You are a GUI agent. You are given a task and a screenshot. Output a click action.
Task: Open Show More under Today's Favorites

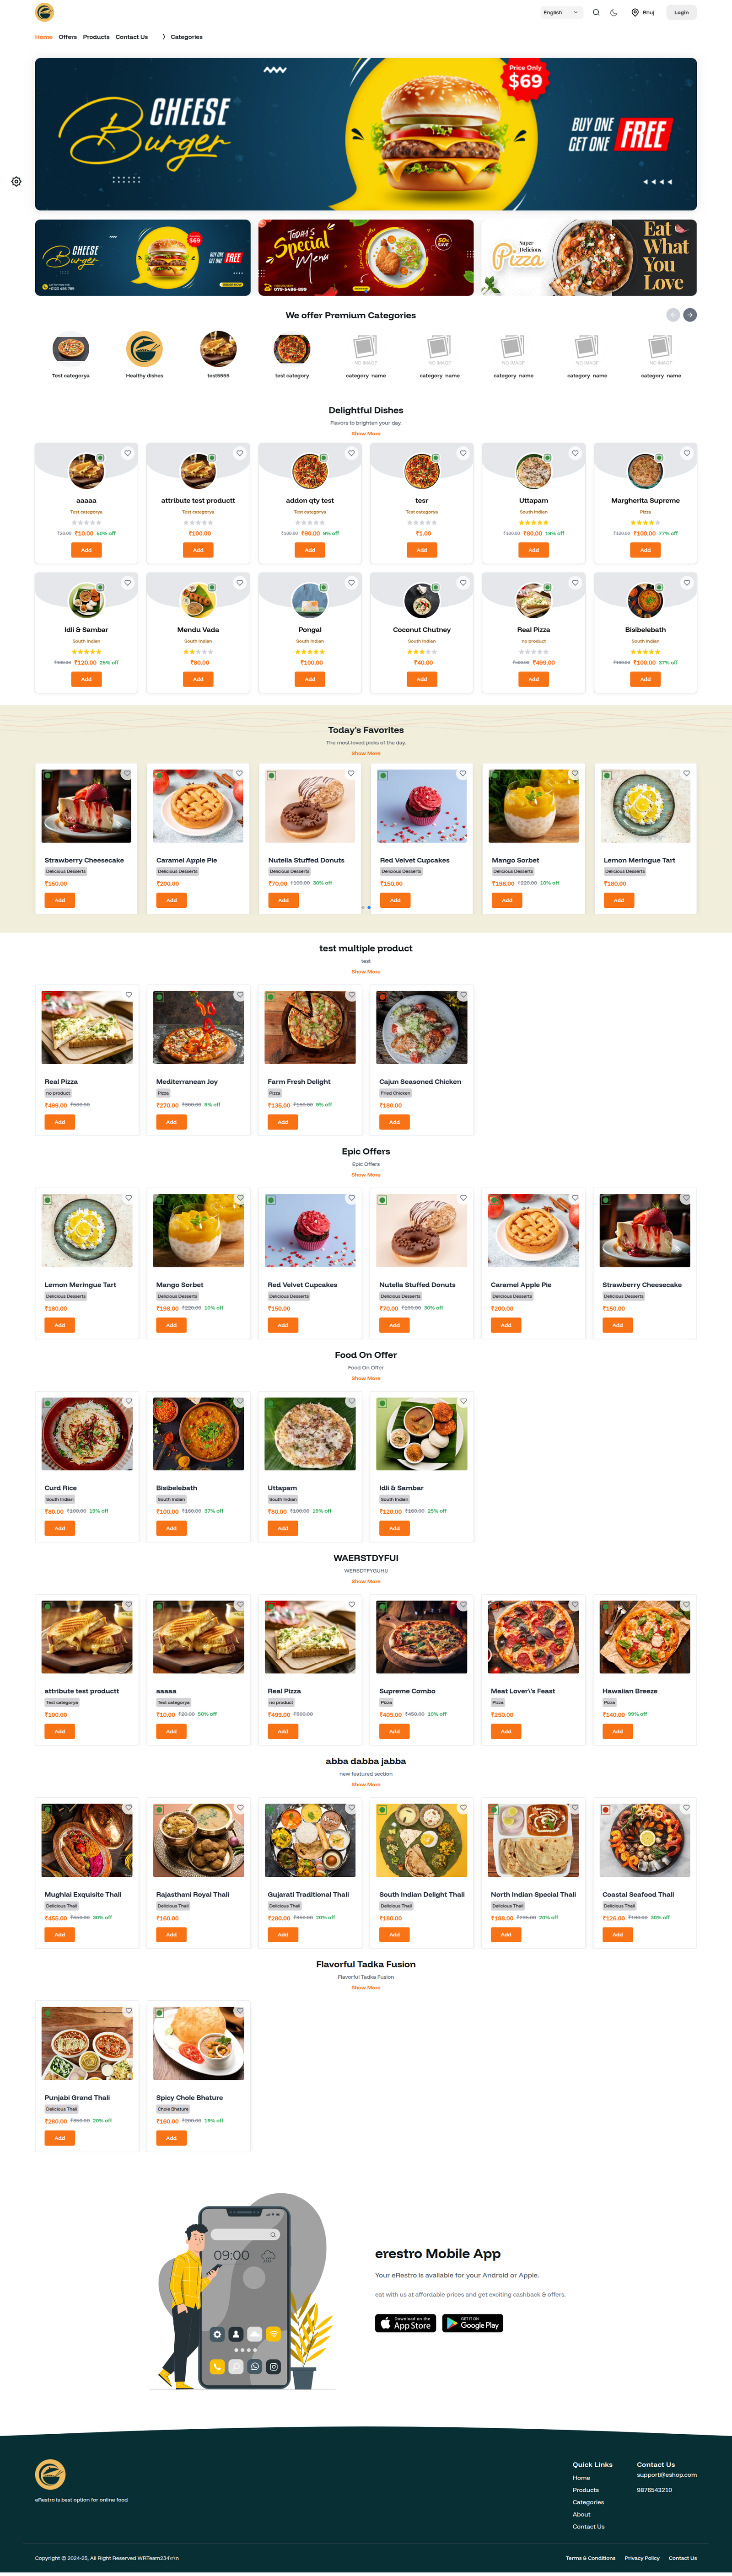[366, 753]
